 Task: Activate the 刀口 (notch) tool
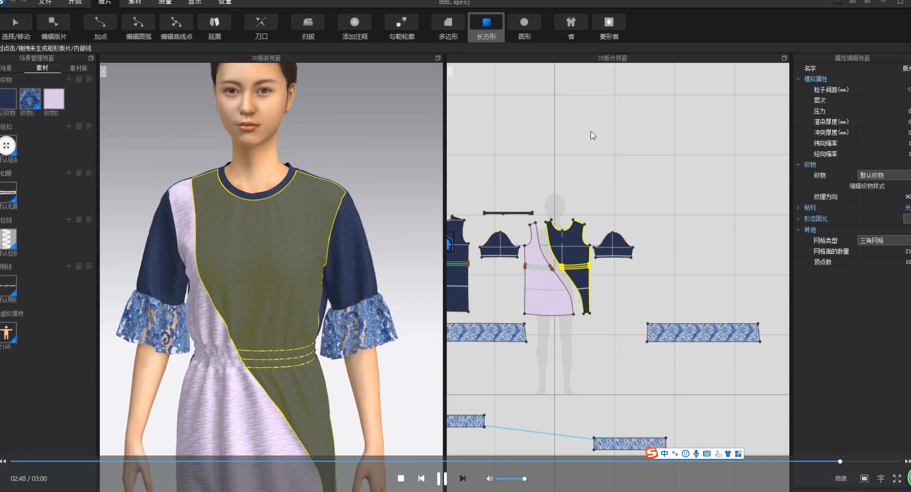[x=260, y=26]
